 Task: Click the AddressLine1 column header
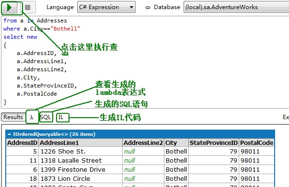coord(81,143)
